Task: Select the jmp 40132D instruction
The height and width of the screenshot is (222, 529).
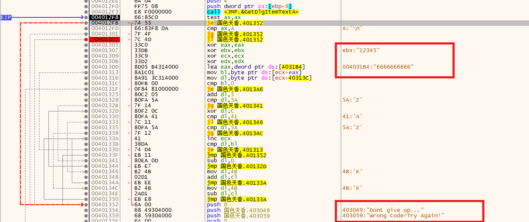Action: coord(236,166)
